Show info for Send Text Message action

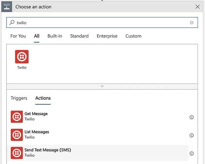point(192,153)
